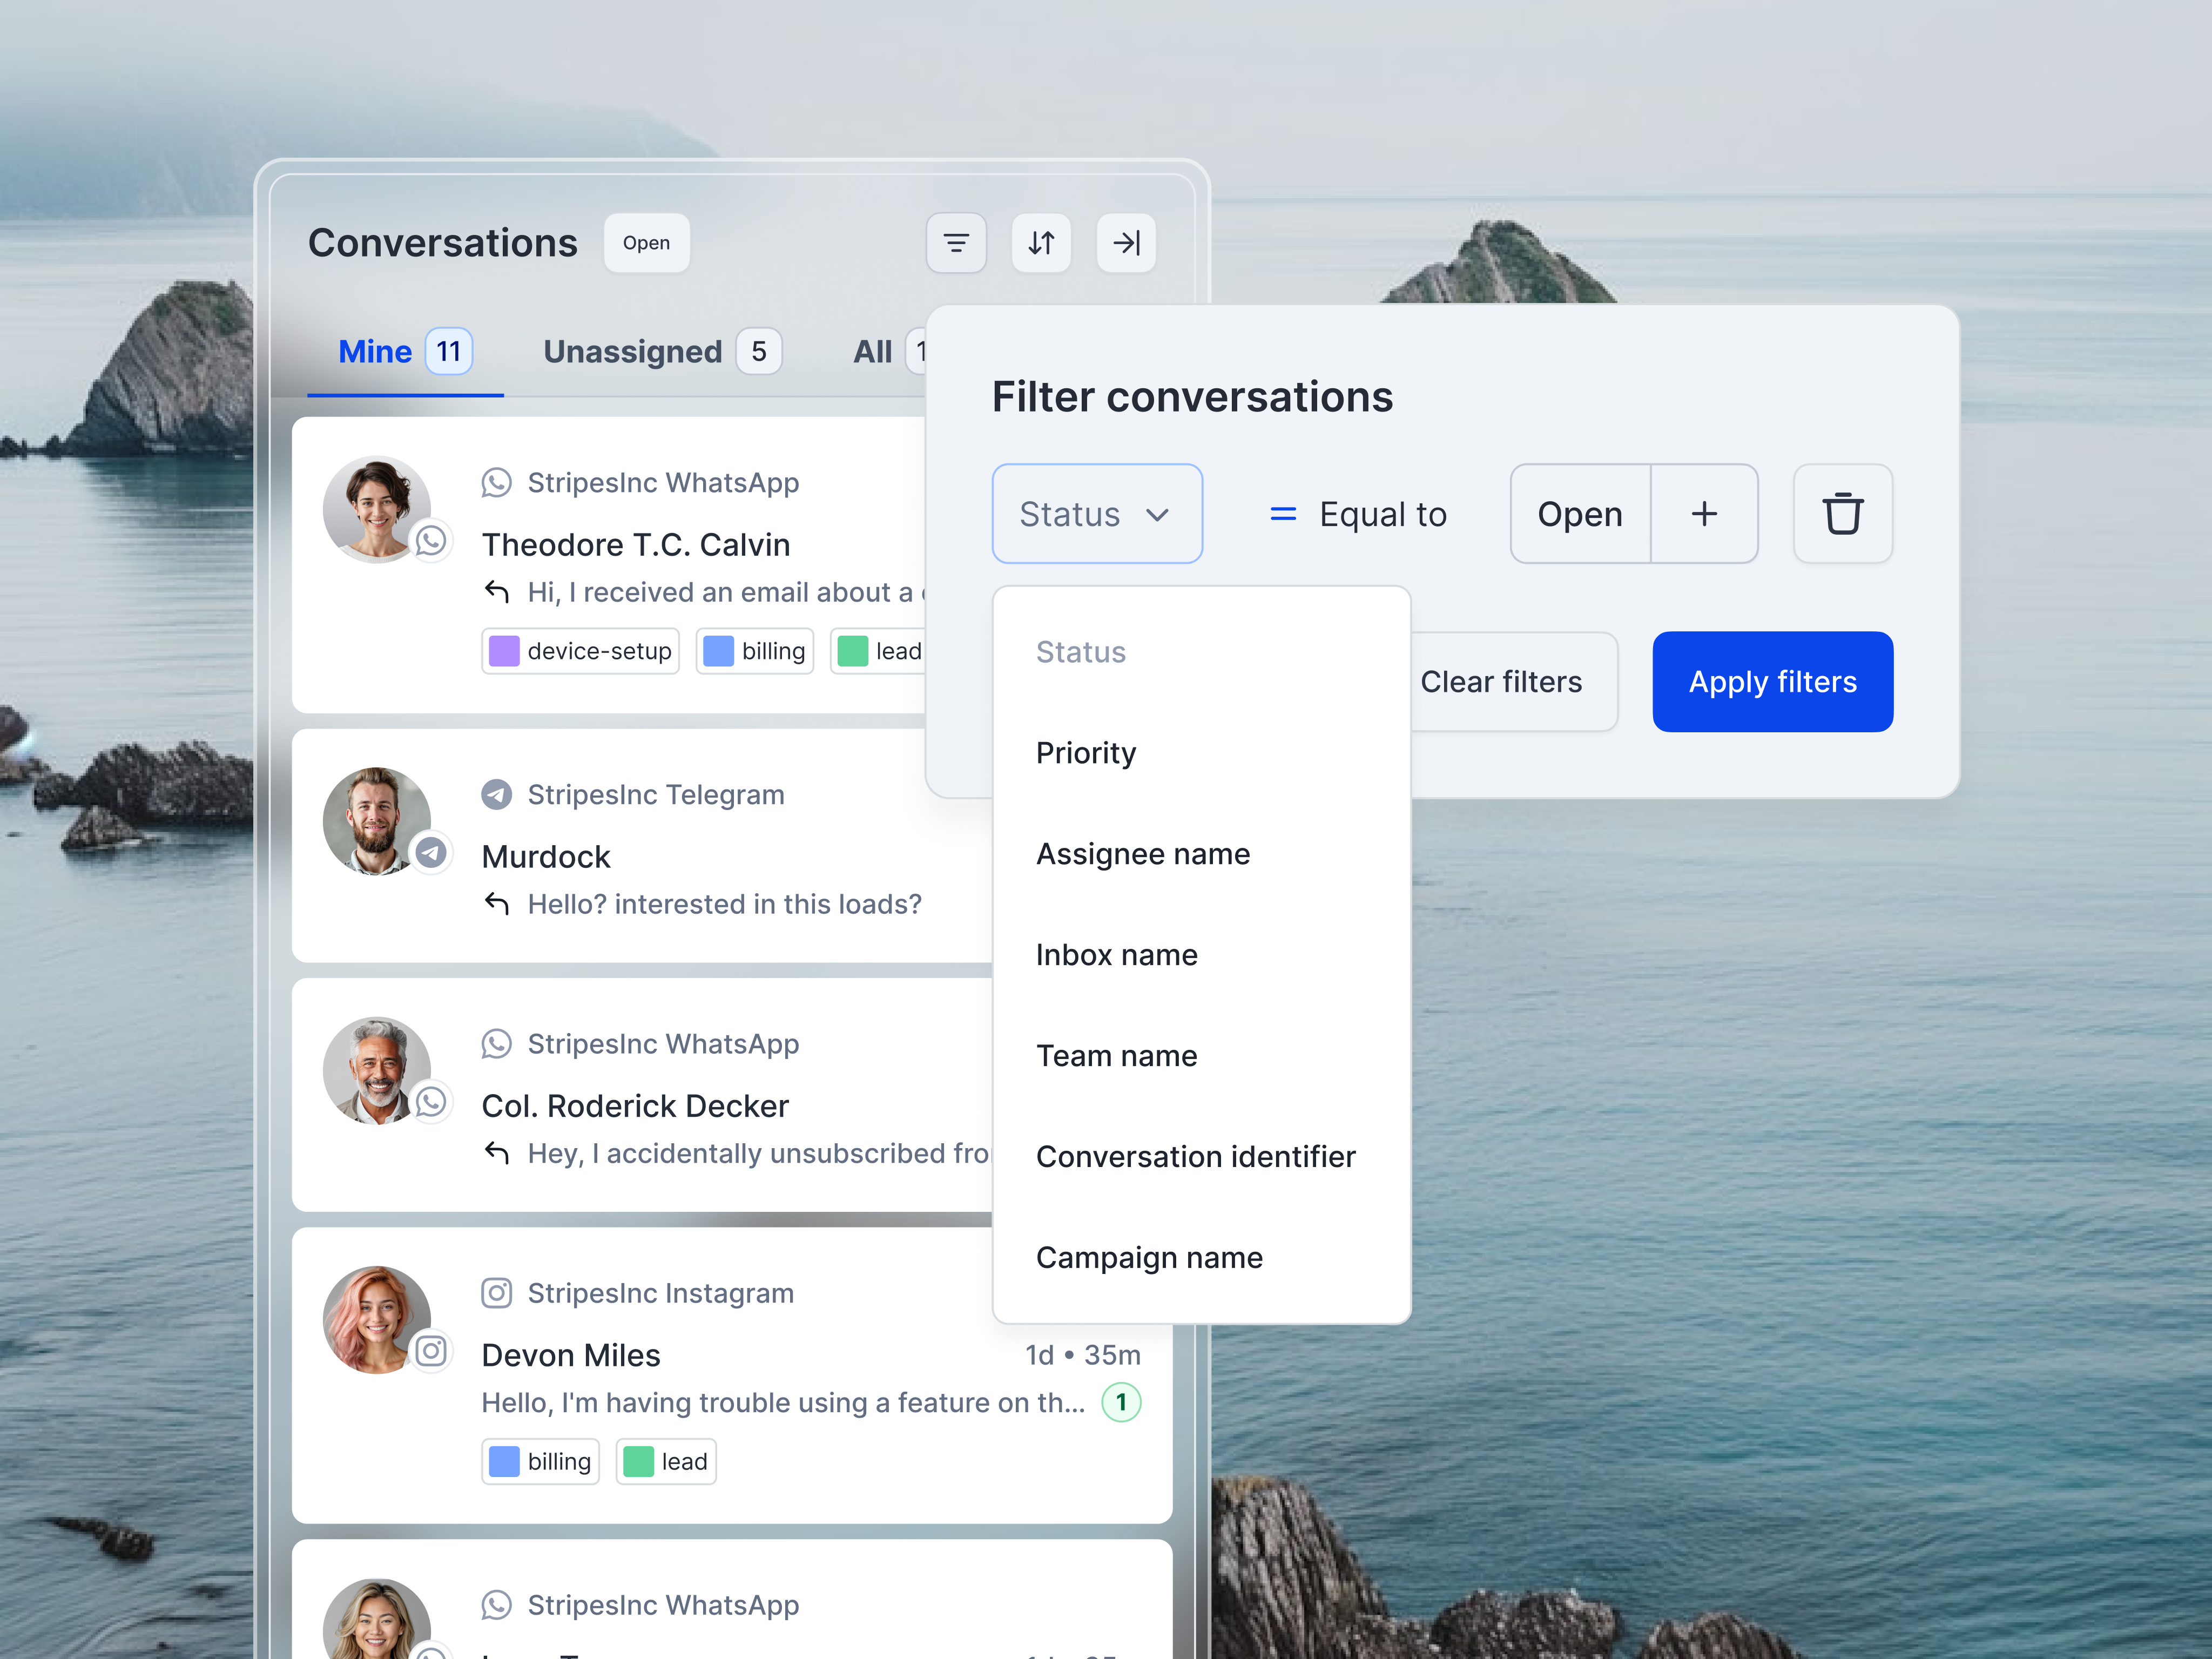Image resolution: width=2212 pixels, height=1659 pixels.
Task: Click reply arrow in Roderick Decker's message preview
Action: [x=497, y=1153]
